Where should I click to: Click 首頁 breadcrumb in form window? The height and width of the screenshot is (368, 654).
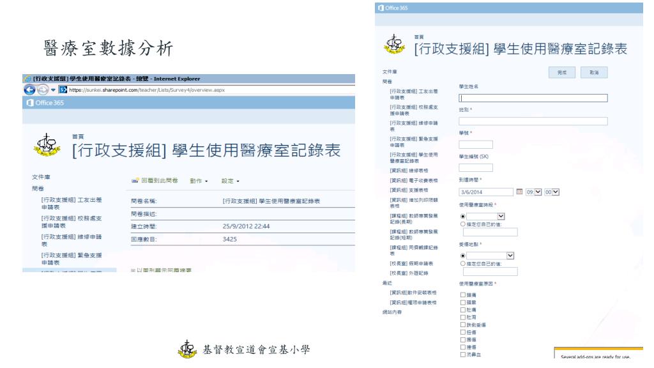tap(419, 37)
